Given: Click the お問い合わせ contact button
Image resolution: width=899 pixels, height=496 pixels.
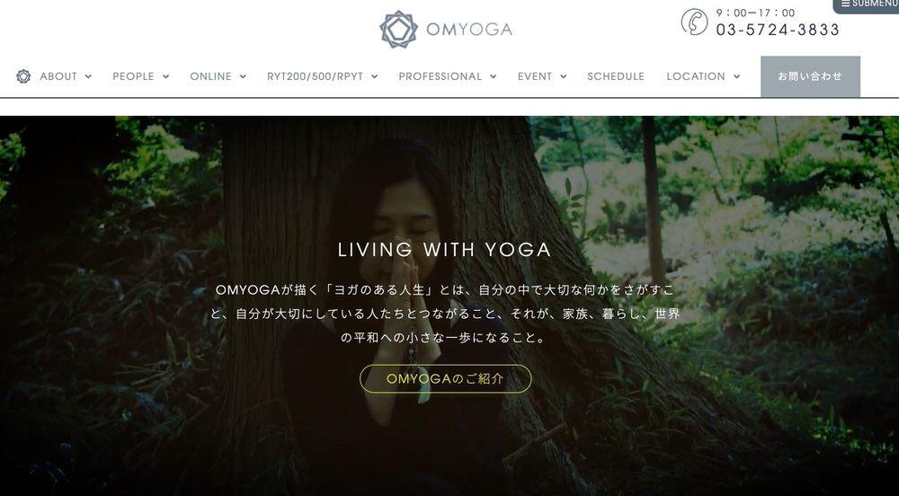Looking at the screenshot, I should (x=810, y=76).
